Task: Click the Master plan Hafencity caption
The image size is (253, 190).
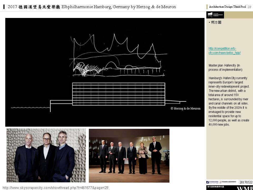Action: point(225,68)
